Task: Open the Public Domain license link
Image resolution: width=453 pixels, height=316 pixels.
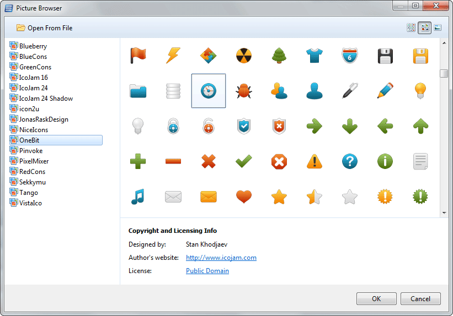Action: pyautogui.click(x=207, y=271)
